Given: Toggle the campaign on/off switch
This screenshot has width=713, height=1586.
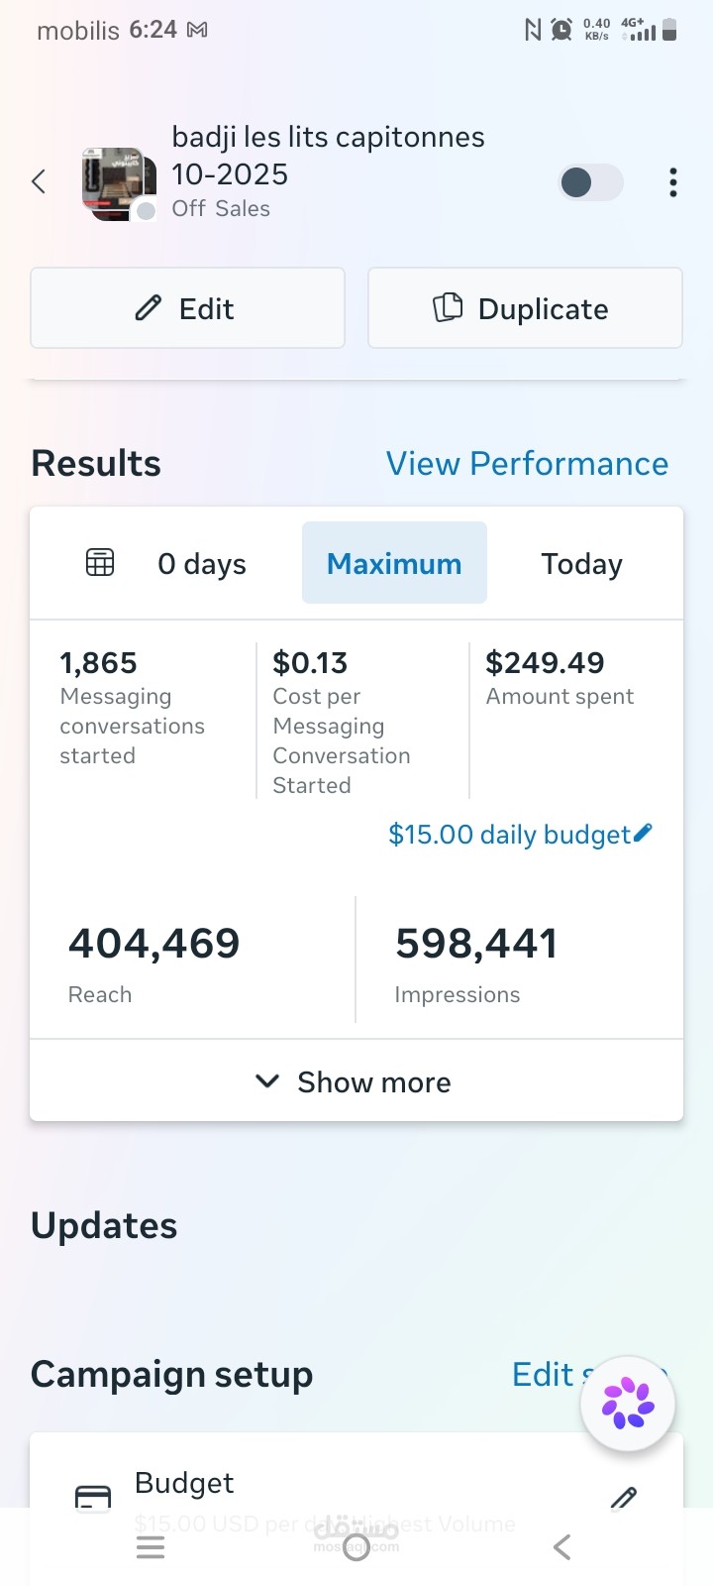Looking at the screenshot, I should pos(591,182).
